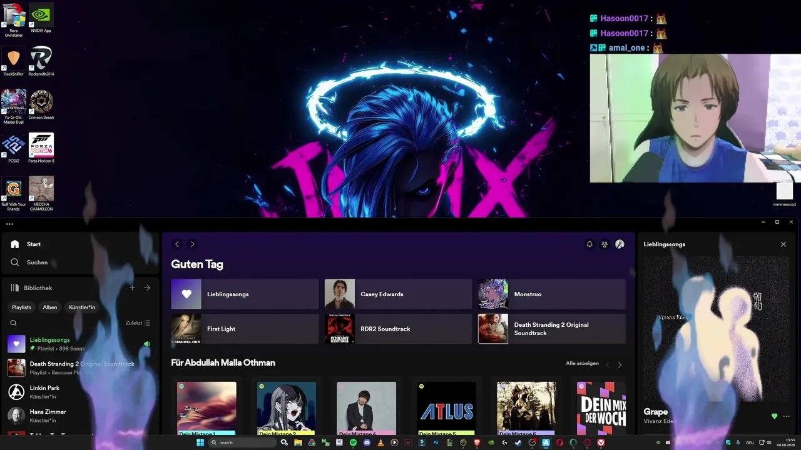
Task: Open Casey Edwards shortcut card
Action: (398, 294)
